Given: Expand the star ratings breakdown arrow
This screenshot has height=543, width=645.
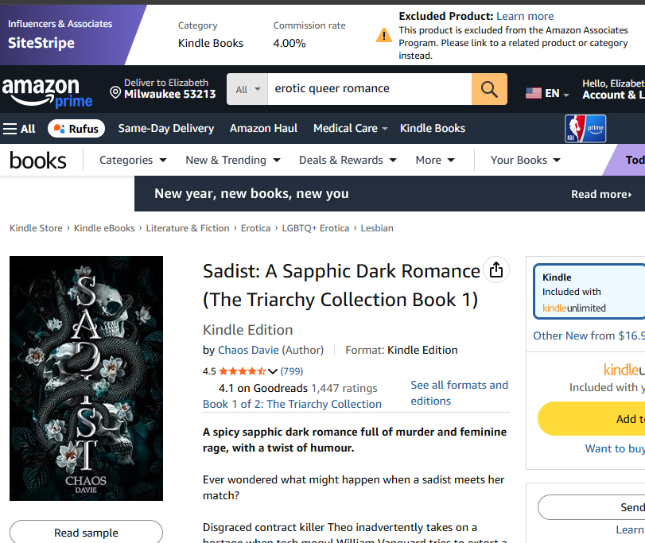Looking at the screenshot, I should point(273,371).
